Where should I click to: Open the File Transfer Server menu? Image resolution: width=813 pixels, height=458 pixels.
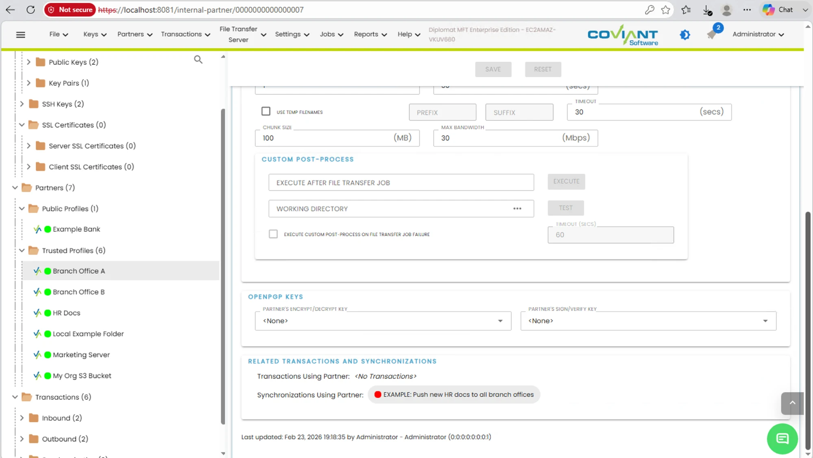[243, 35]
